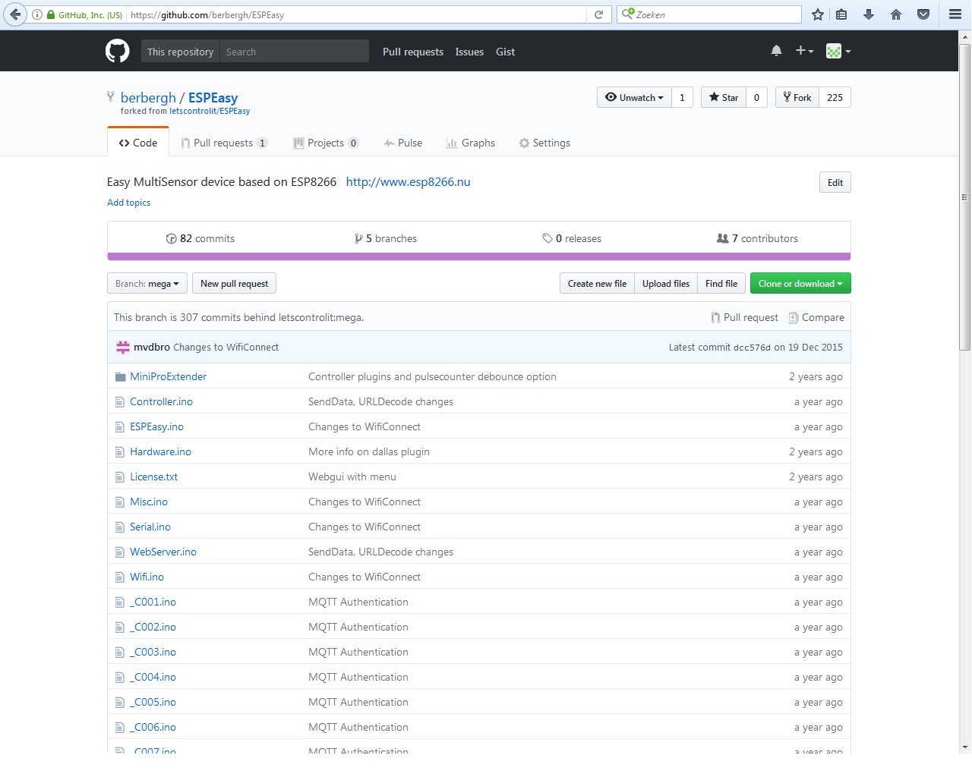This screenshot has width=972, height=777.
Task: Open the Projects tab
Action: [x=326, y=143]
